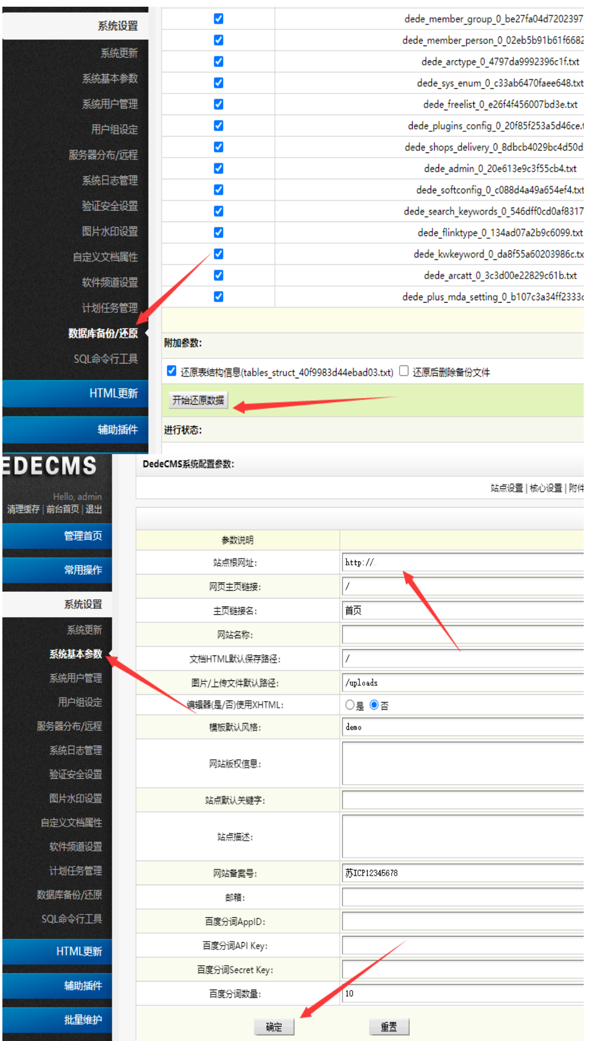Switch to 核心设置 settings tab
Viewport: 600px width, 1041px height.
tap(546, 488)
